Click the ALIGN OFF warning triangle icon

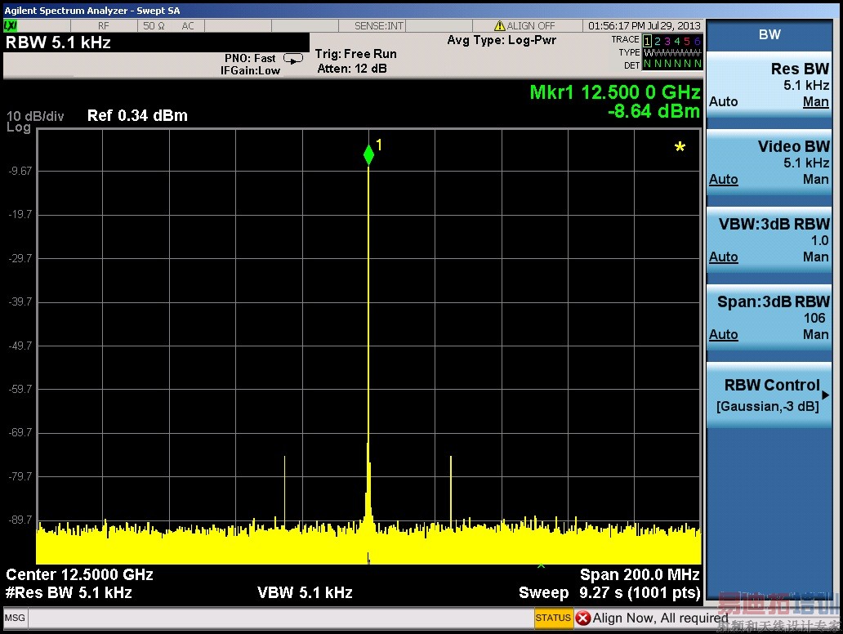[500, 26]
